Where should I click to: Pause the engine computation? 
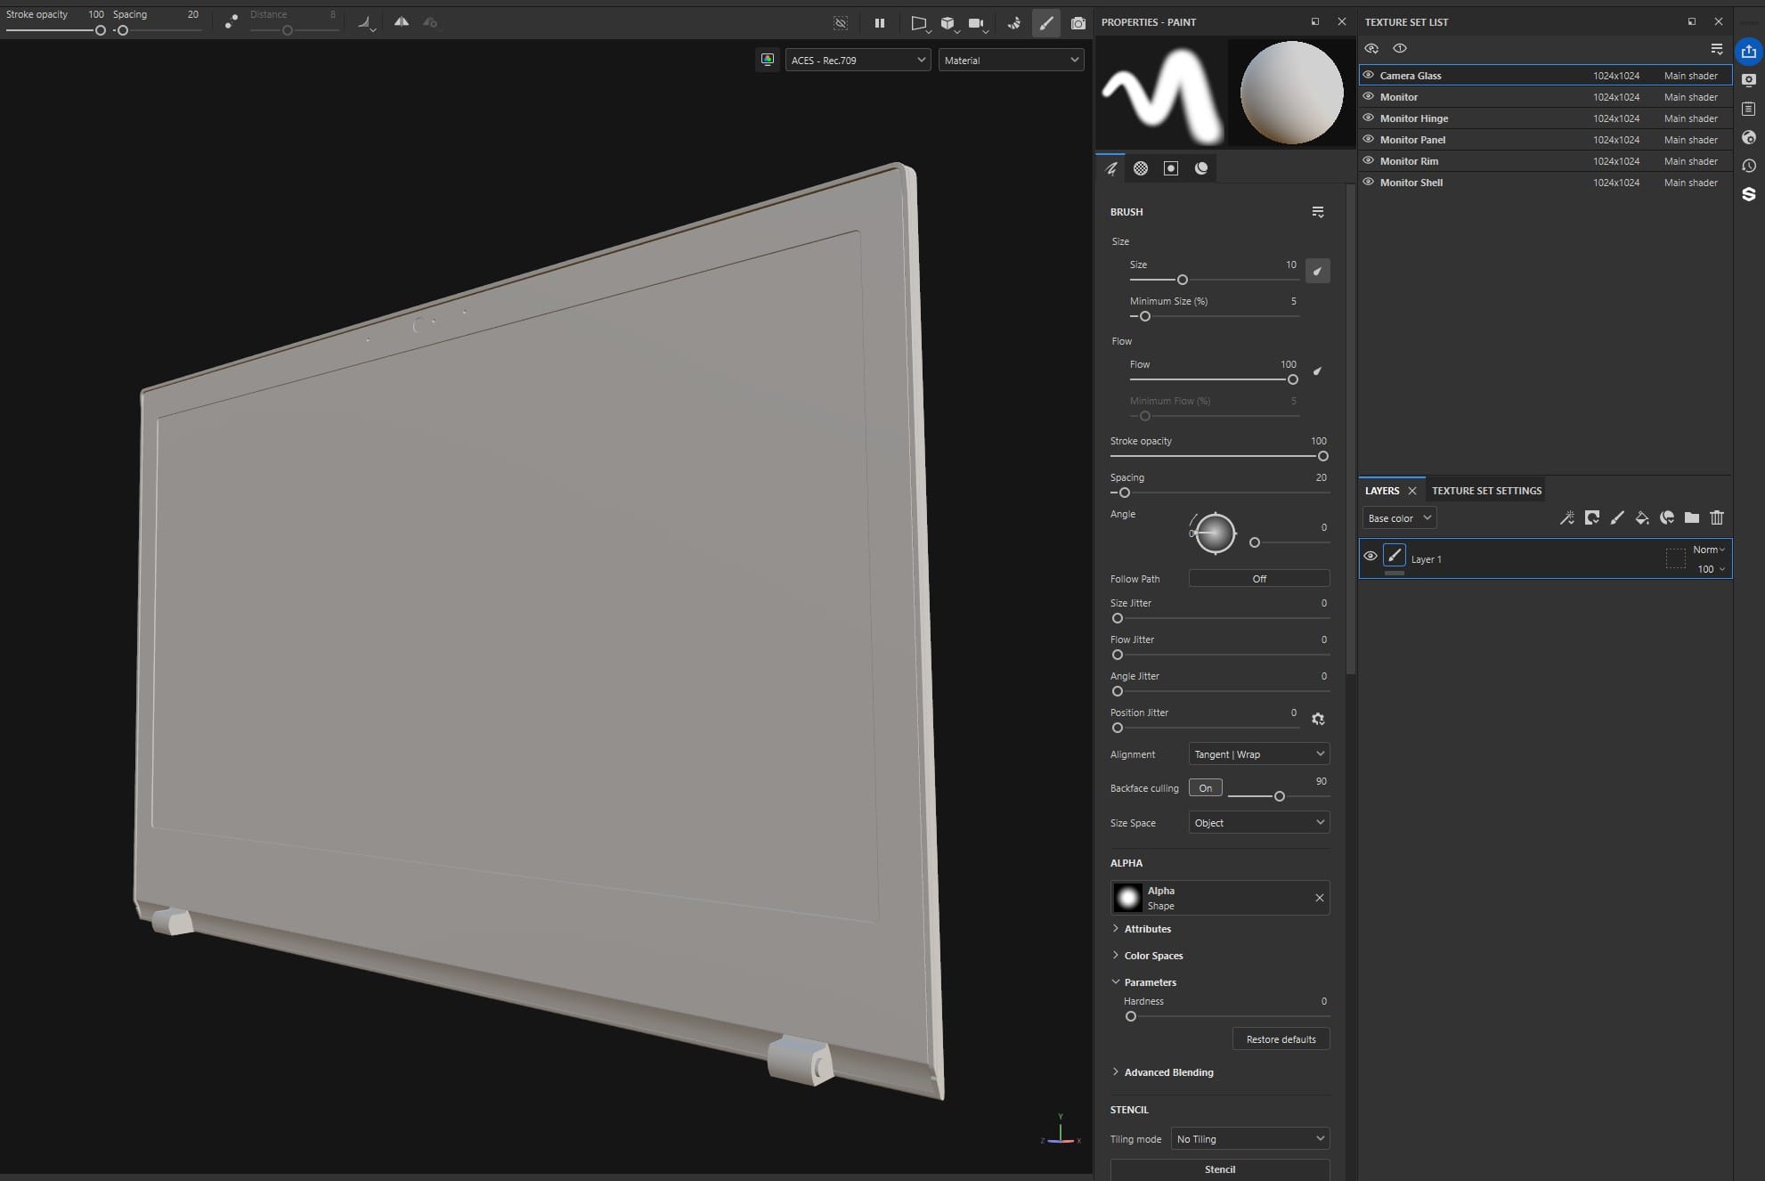click(879, 23)
